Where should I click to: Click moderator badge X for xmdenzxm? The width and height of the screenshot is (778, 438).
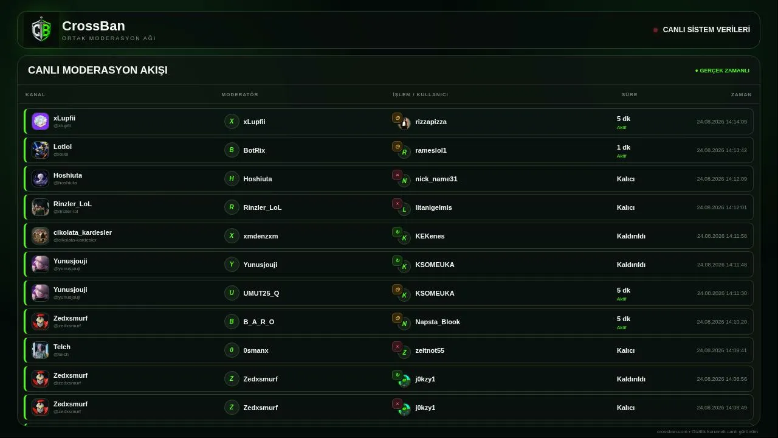point(231,236)
